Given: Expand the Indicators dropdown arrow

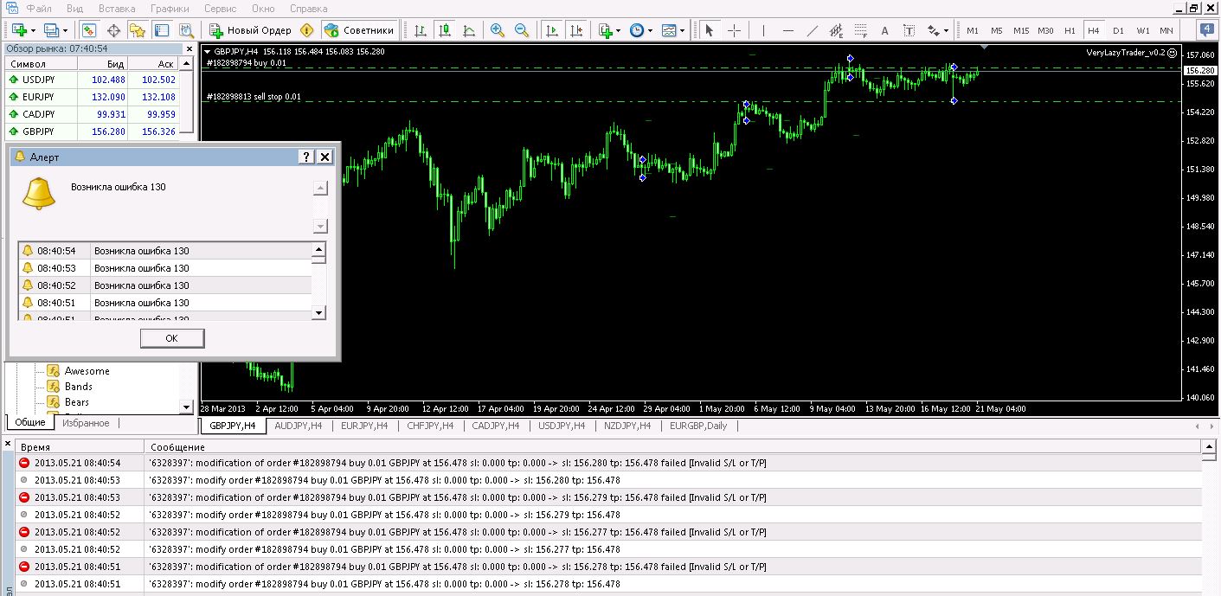Looking at the screenshot, I should tap(619, 30).
